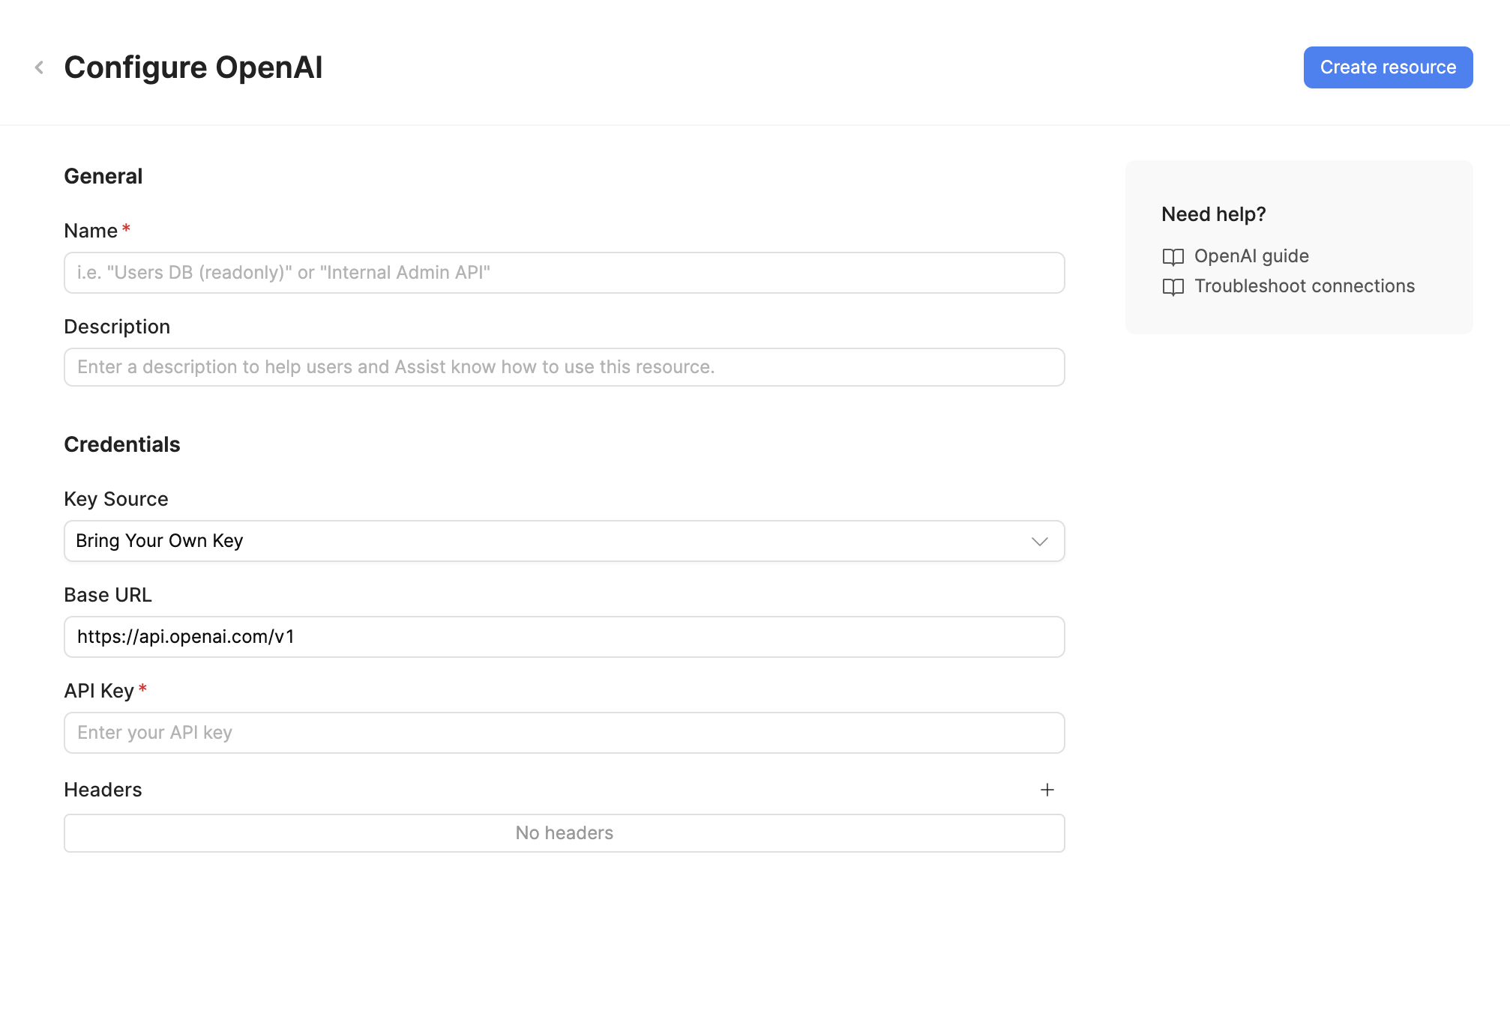The width and height of the screenshot is (1510, 1019).
Task: Click the Name input field
Action: click(x=564, y=273)
